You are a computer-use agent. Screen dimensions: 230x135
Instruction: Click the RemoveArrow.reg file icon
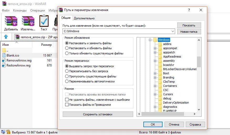pos(4,60)
